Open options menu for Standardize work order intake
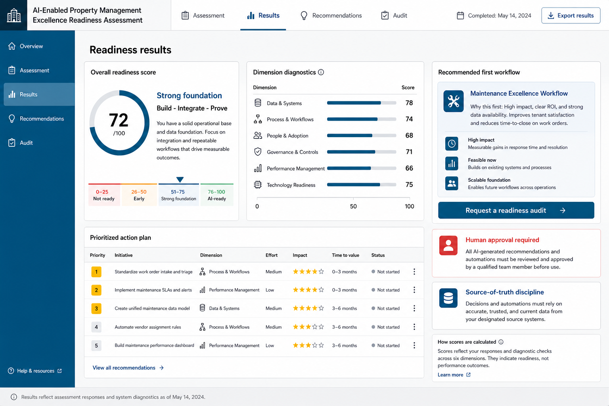The height and width of the screenshot is (406, 609). tap(414, 272)
